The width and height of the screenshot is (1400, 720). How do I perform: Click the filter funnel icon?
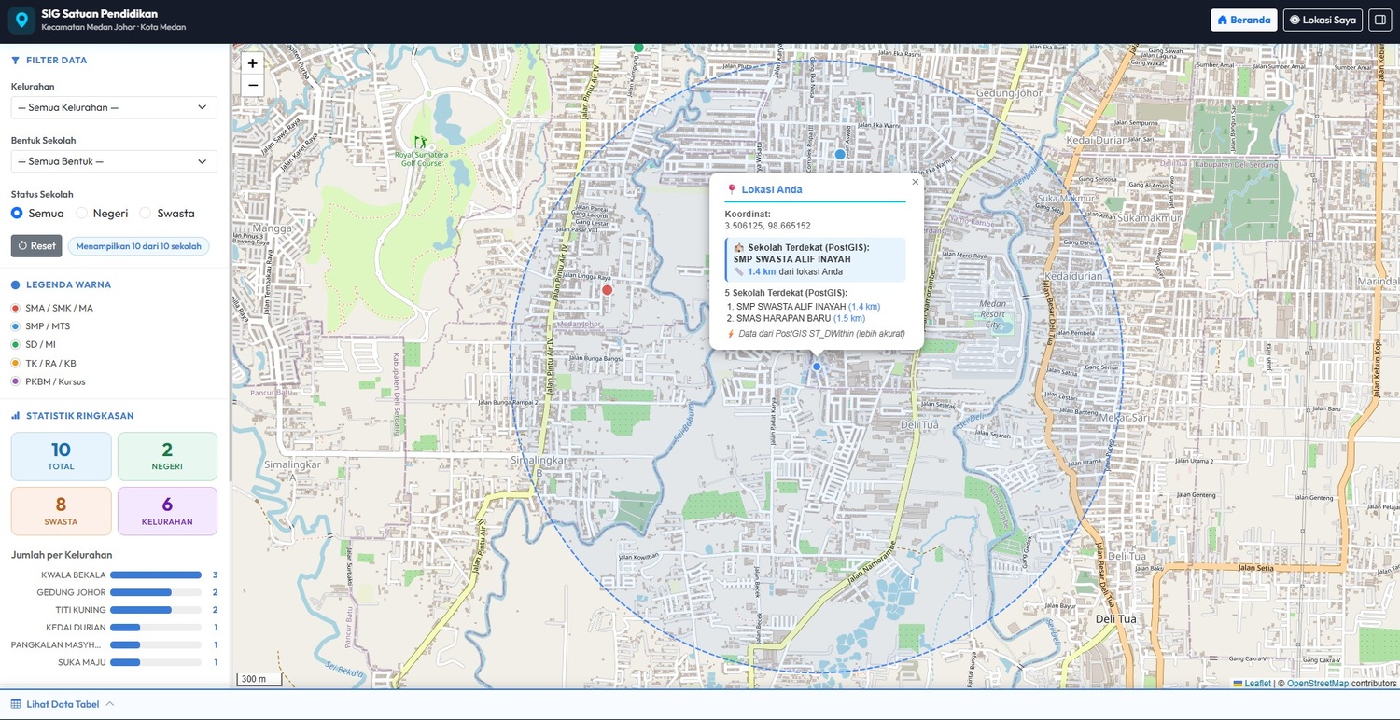[x=15, y=60]
